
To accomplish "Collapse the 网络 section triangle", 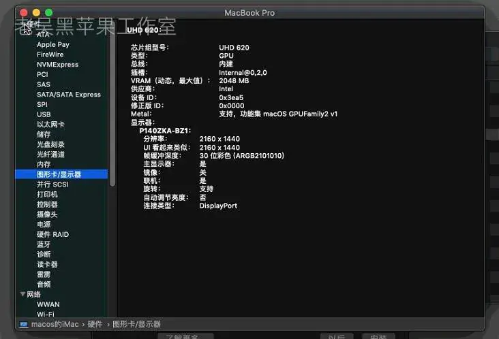I will pyautogui.click(x=22, y=294).
